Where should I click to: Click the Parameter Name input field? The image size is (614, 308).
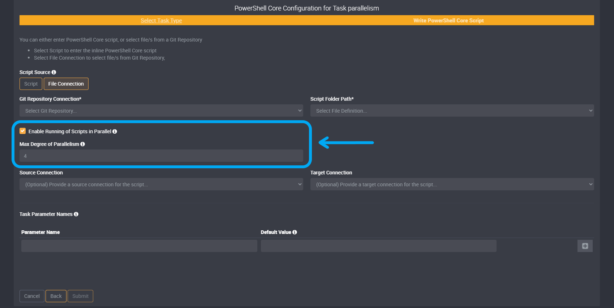[139, 246]
